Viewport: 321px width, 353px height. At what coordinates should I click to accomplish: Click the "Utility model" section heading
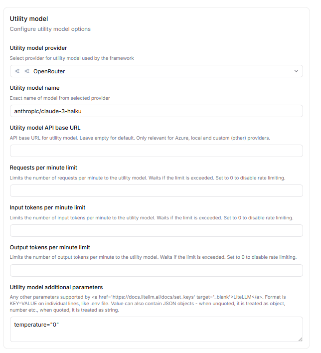pyautogui.click(x=29, y=19)
